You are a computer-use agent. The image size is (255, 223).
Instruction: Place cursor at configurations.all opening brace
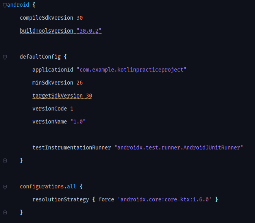point(81,186)
